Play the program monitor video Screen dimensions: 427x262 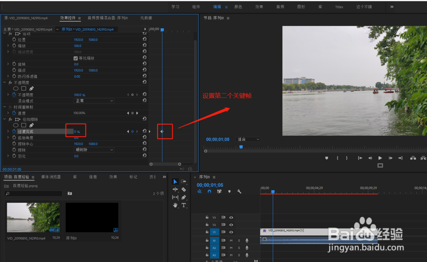tap(380, 158)
